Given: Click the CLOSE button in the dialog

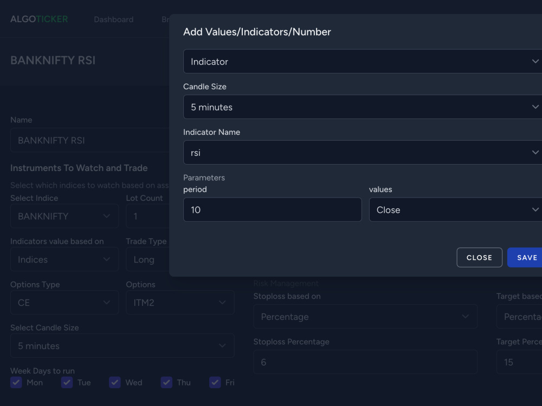Looking at the screenshot, I should pos(479,258).
